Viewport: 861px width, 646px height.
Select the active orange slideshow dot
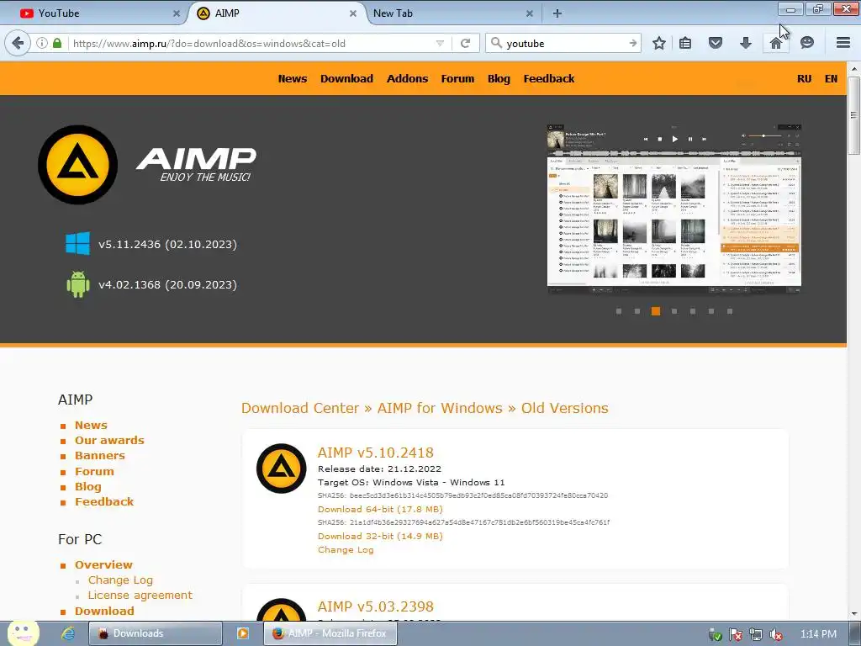(656, 311)
